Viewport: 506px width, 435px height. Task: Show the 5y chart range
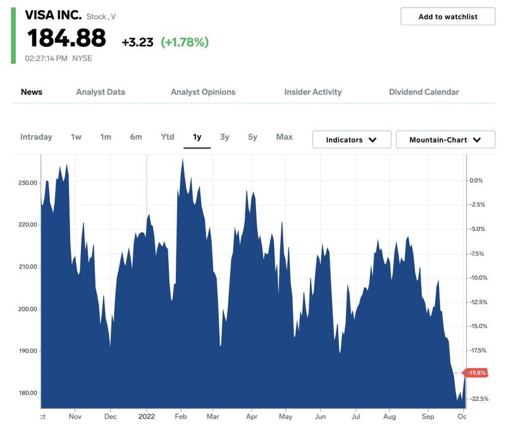(252, 137)
